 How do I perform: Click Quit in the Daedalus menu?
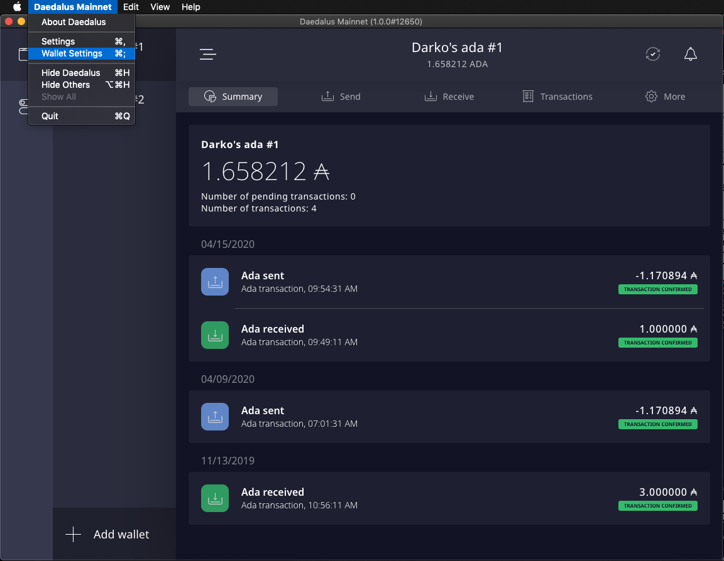point(50,116)
